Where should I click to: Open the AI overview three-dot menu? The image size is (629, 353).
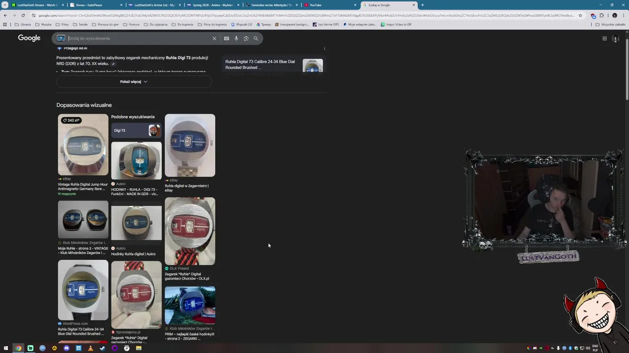pos(324,49)
